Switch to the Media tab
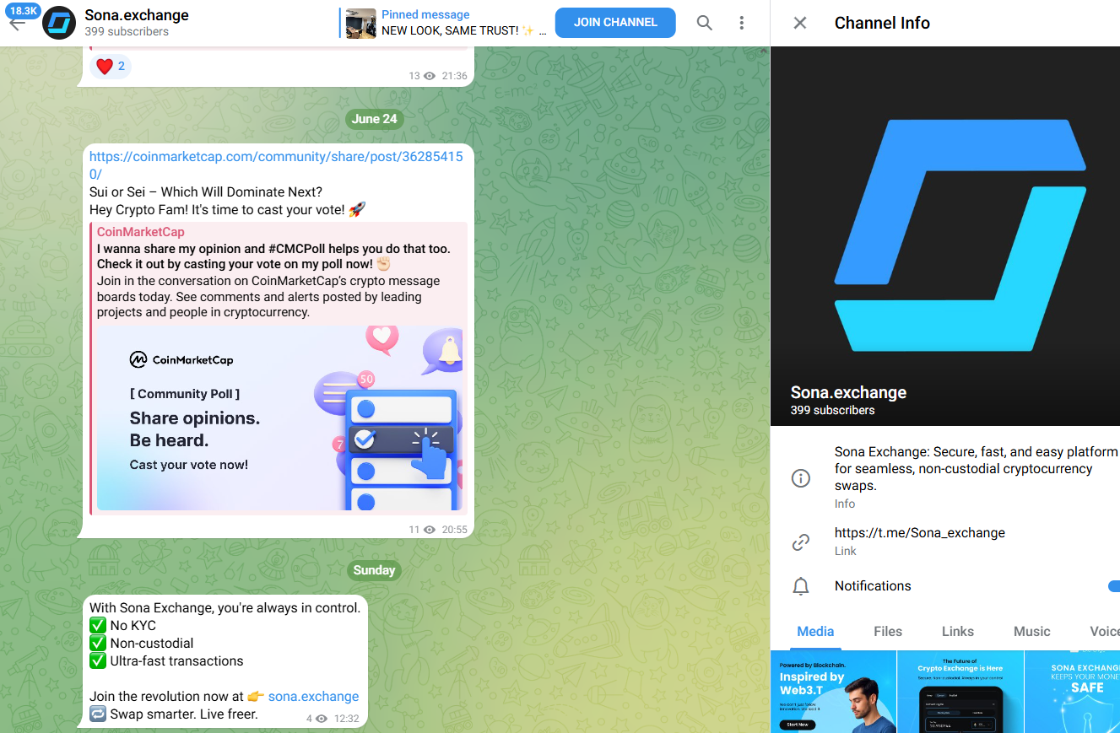Viewport: 1120px width, 733px height. tap(815, 631)
